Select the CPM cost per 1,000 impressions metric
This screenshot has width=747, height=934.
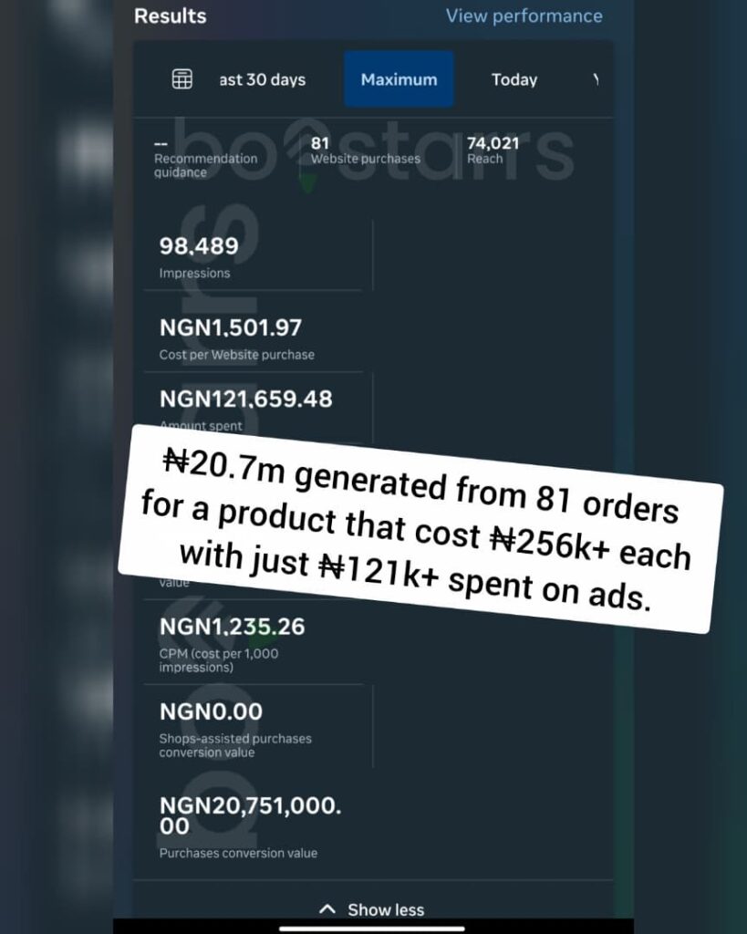pos(232,644)
